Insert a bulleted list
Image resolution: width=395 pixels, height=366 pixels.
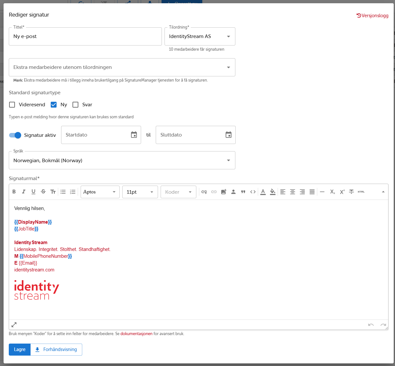(x=63, y=192)
